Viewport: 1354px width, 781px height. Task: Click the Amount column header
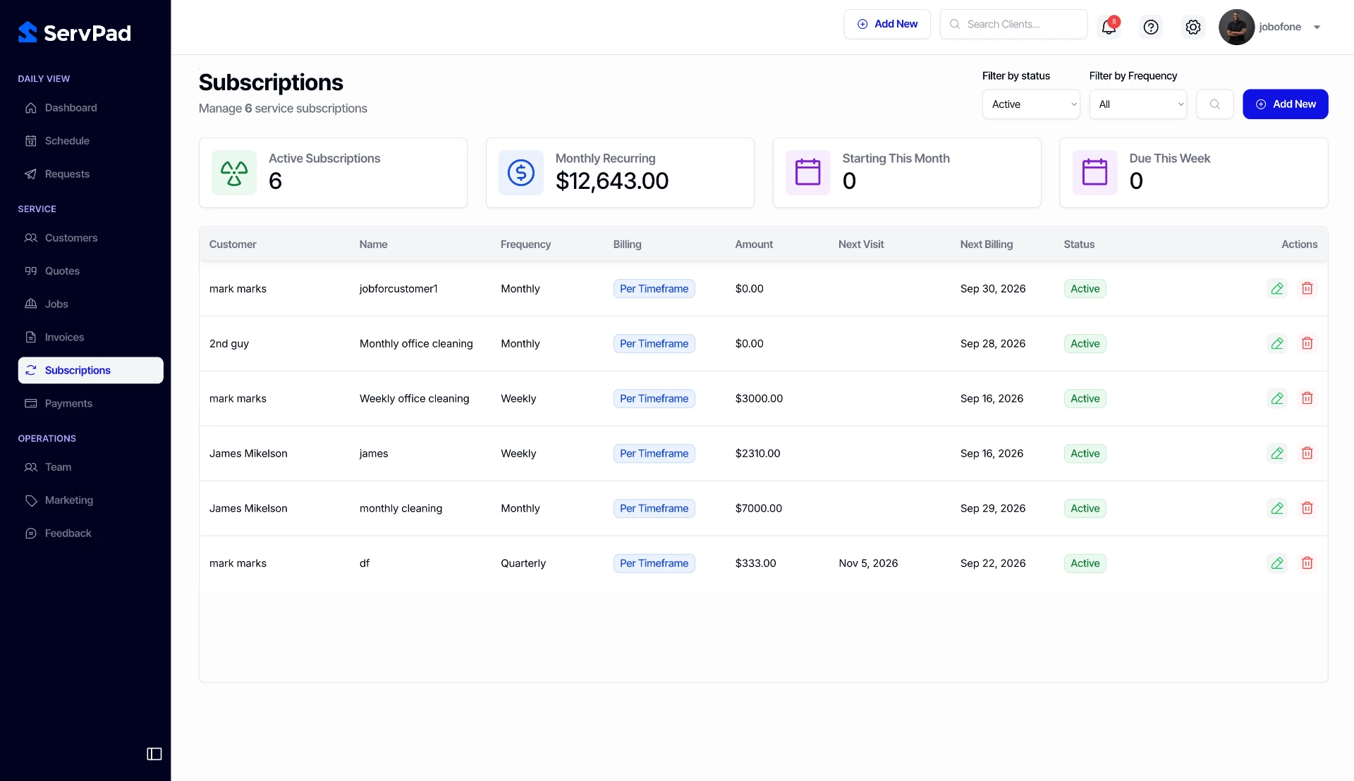coord(754,245)
